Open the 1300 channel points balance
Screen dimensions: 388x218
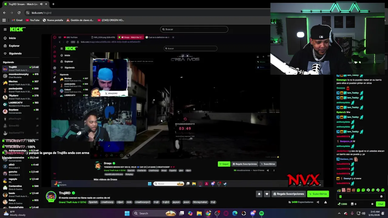343,204
